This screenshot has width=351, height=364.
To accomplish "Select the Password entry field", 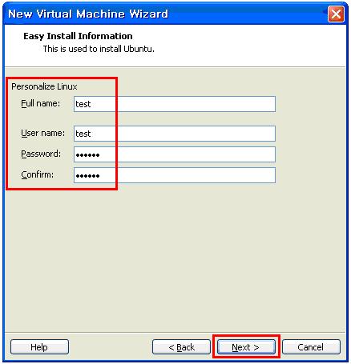I will 175,154.
